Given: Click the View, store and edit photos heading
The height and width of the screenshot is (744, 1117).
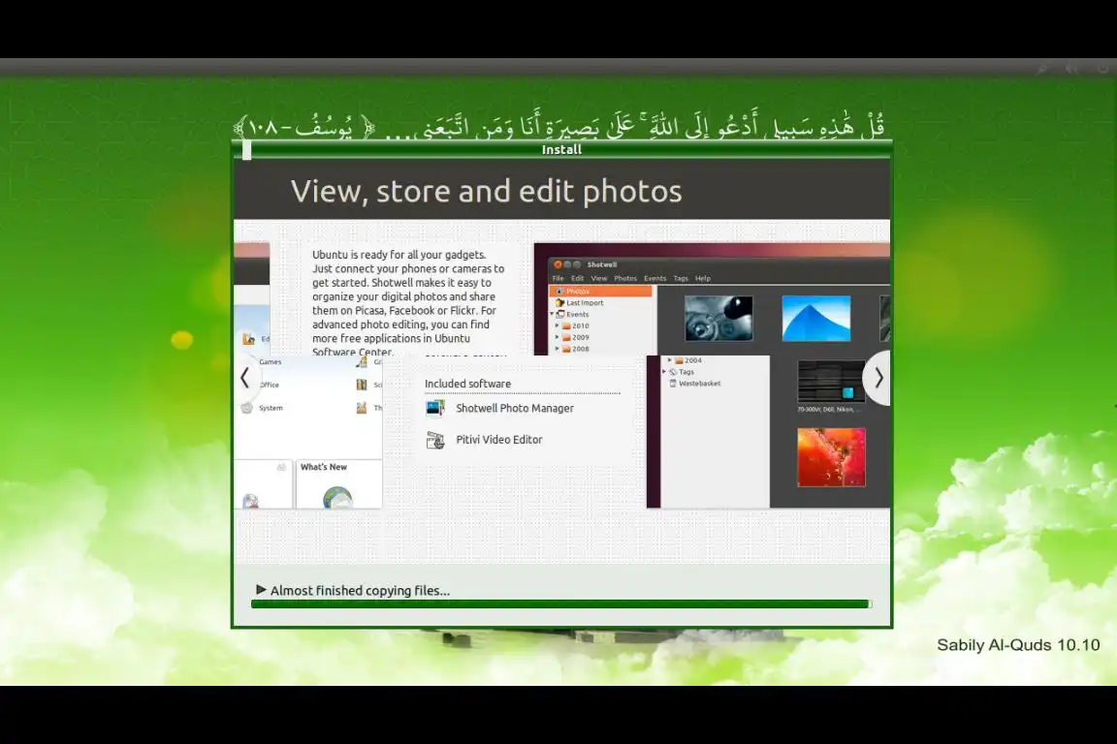Looking at the screenshot, I should pos(486,191).
